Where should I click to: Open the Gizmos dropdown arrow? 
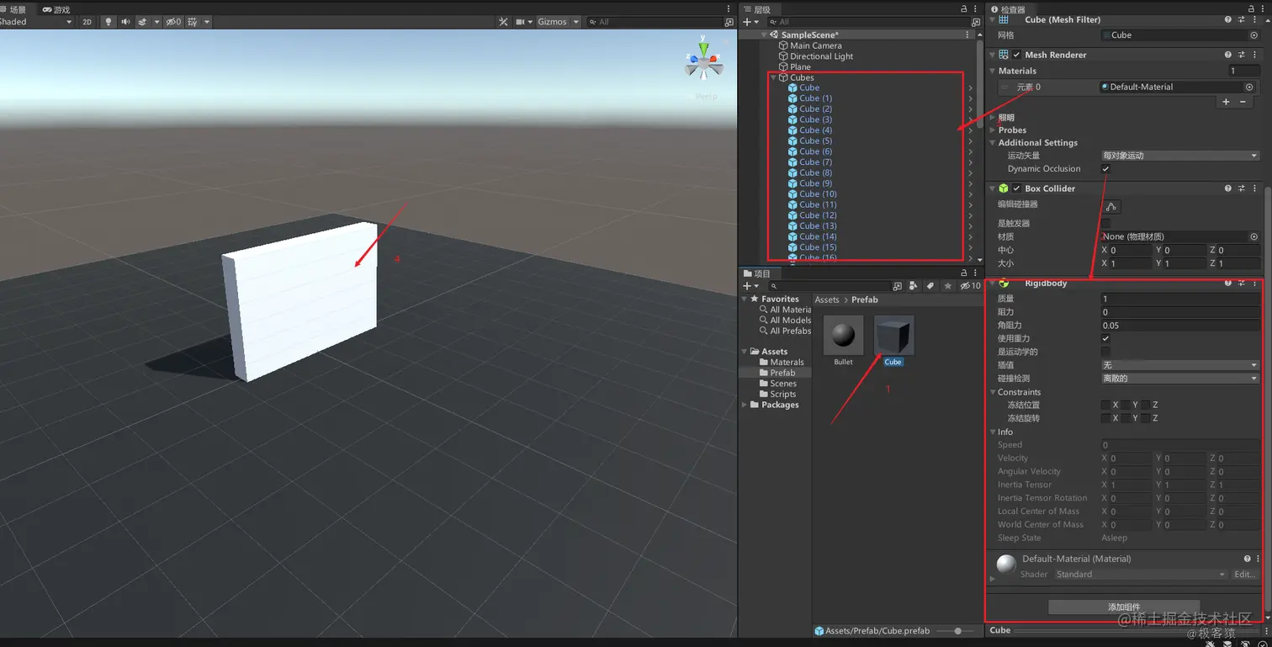tap(576, 22)
